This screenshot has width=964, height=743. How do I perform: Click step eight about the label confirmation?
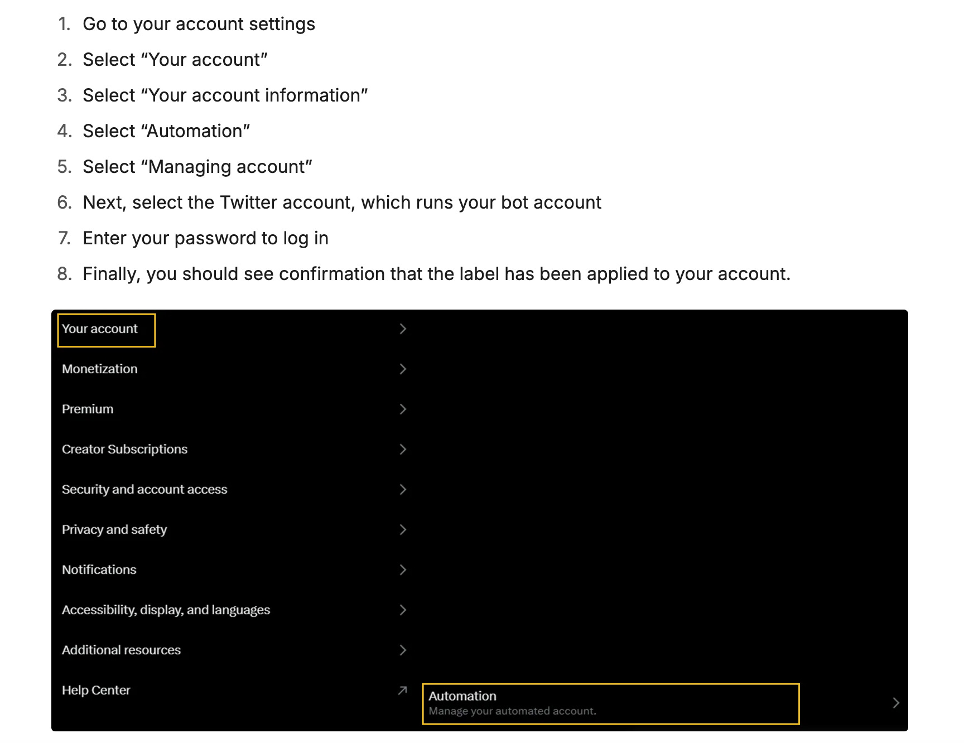click(x=437, y=274)
